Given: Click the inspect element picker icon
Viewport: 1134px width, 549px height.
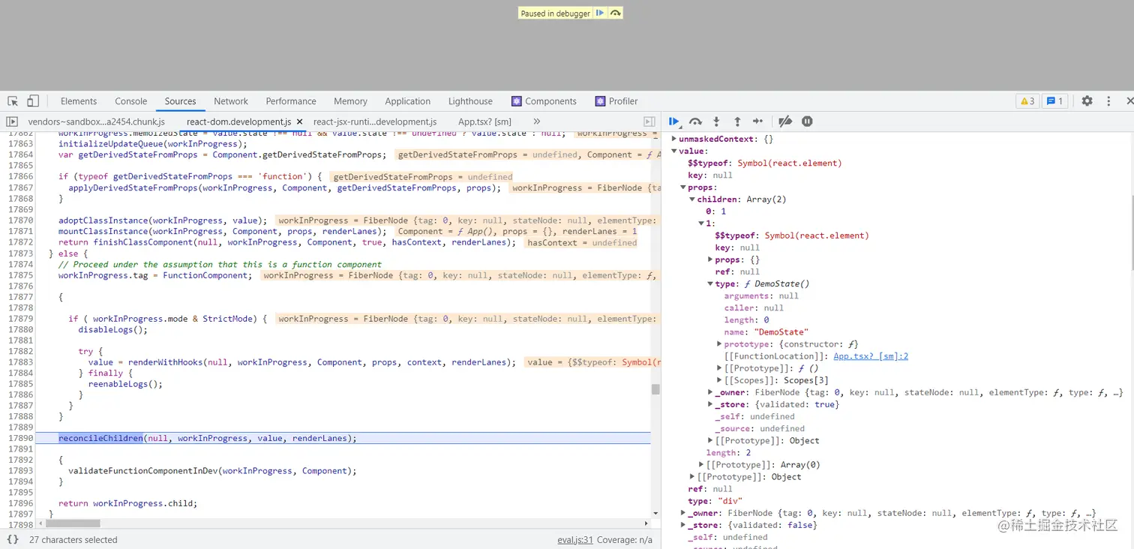Looking at the screenshot, I should click(x=13, y=101).
